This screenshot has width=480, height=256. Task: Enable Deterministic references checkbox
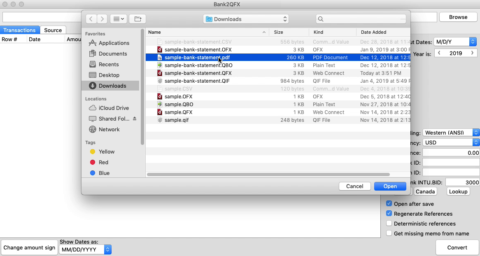[389, 223]
